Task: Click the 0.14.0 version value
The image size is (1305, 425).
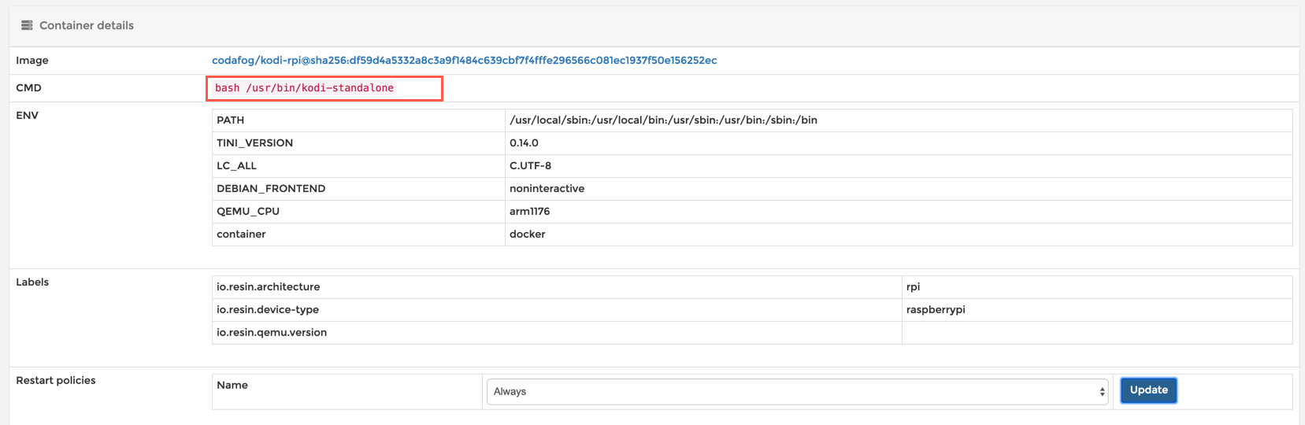Action: pos(524,143)
